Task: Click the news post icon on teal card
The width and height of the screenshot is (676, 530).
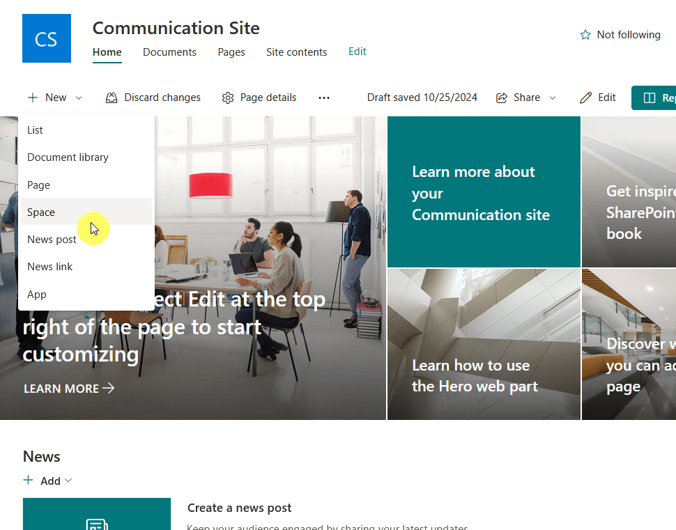Action: tap(97, 524)
